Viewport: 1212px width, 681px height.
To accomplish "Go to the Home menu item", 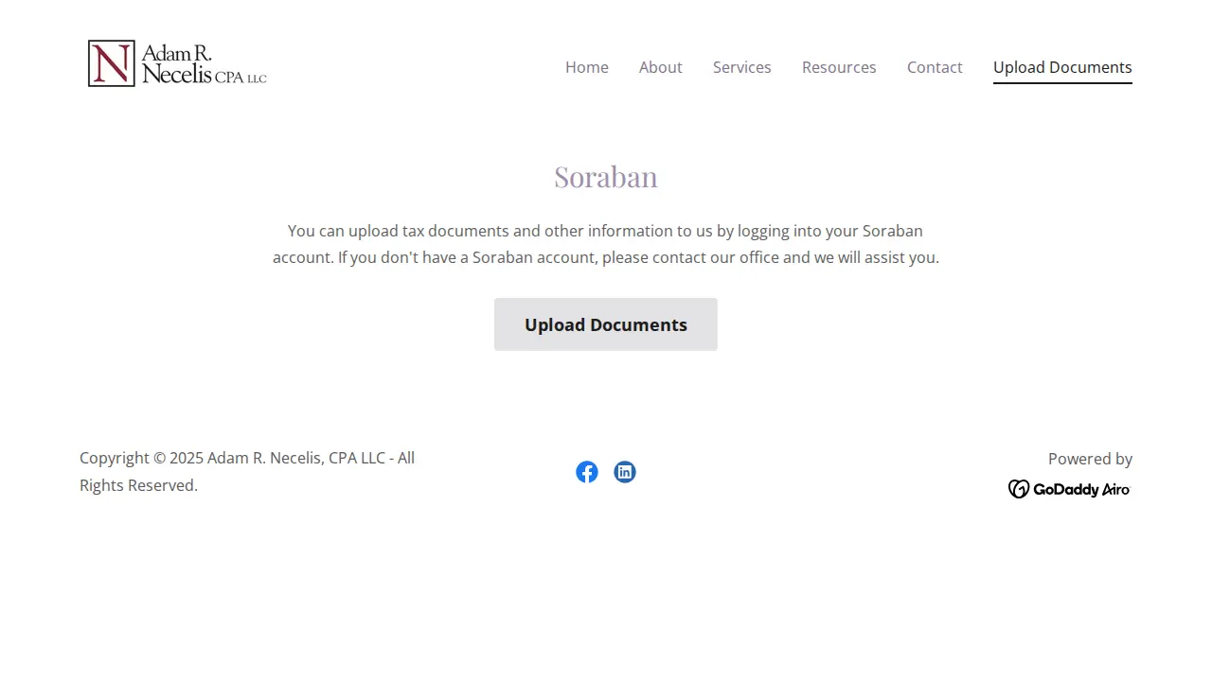I will pos(587,67).
